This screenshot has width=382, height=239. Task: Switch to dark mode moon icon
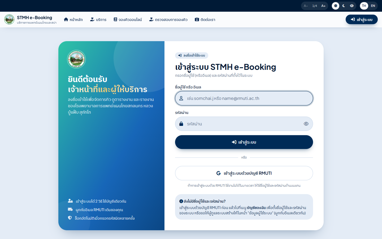coord(344,6)
